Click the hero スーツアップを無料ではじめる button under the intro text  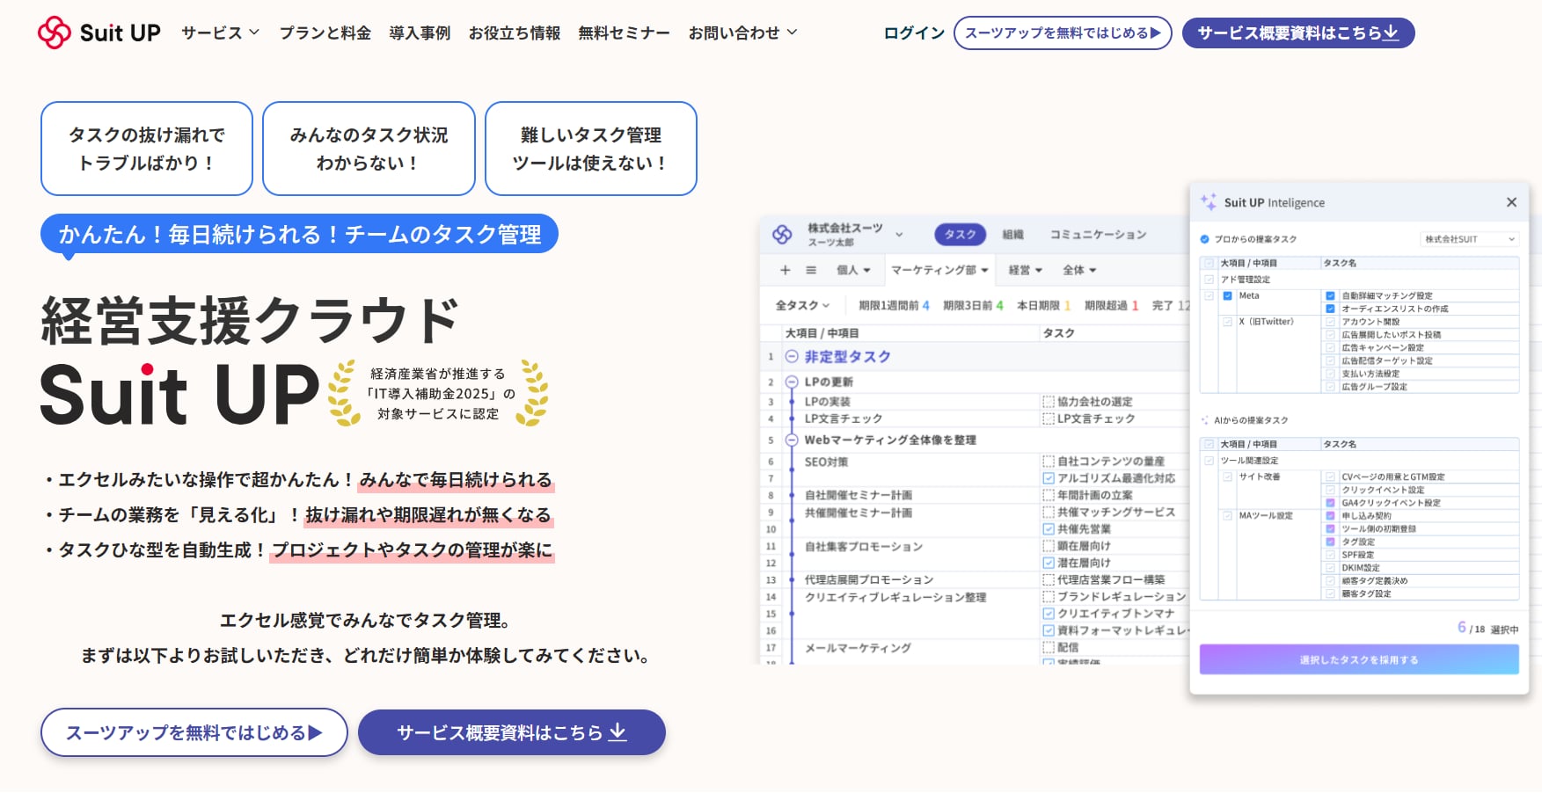[x=194, y=732]
